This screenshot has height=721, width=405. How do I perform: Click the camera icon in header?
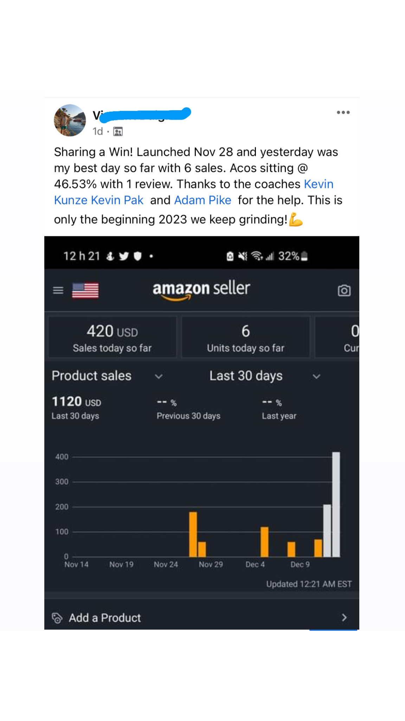click(344, 290)
